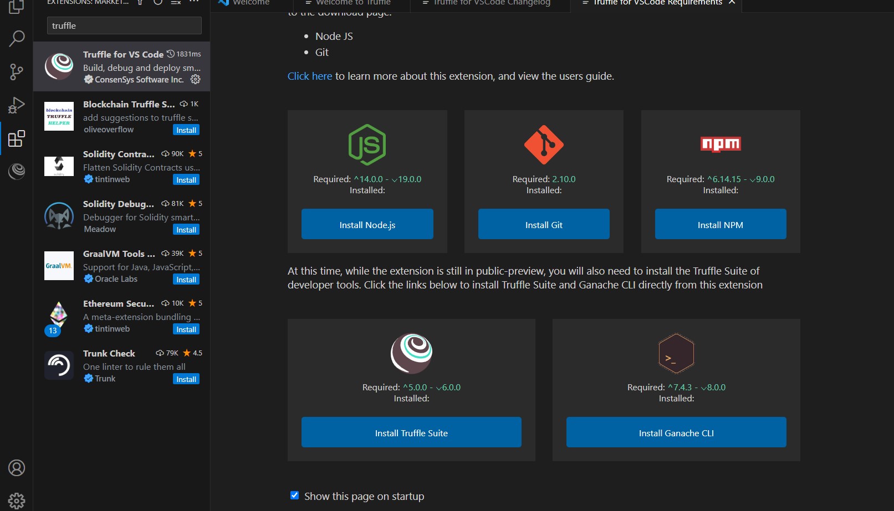The height and width of the screenshot is (511, 894).
Task: Install the GraalVM Tools extension
Action: click(186, 280)
